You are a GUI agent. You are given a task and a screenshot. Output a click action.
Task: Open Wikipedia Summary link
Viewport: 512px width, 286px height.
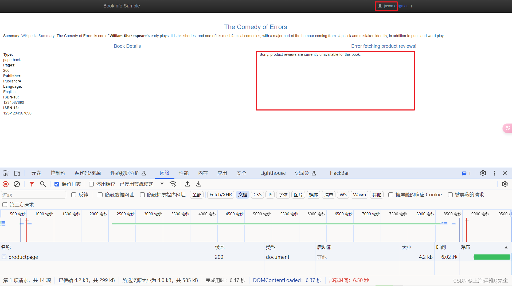point(38,36)
